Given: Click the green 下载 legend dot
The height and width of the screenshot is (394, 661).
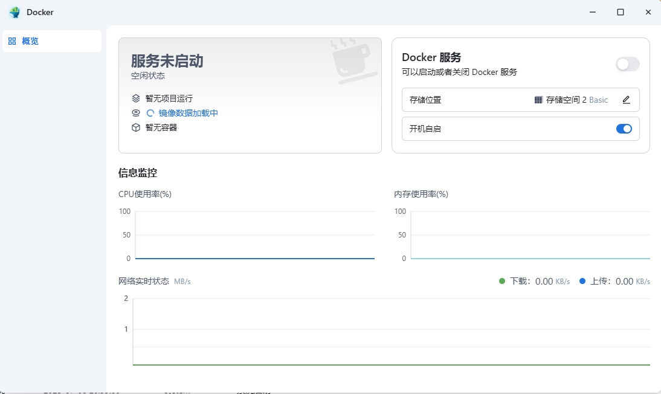Looking at the screenshot, I should pos(501,281).
